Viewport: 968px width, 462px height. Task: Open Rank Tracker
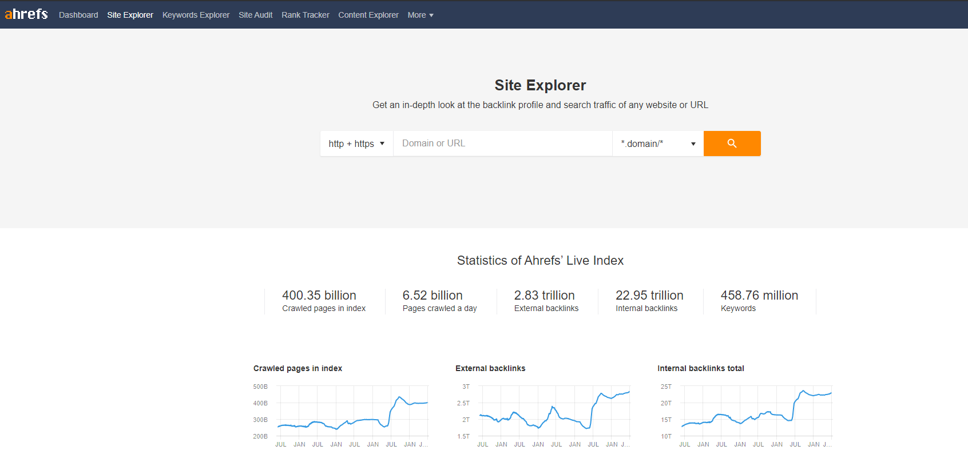[305, 15]
